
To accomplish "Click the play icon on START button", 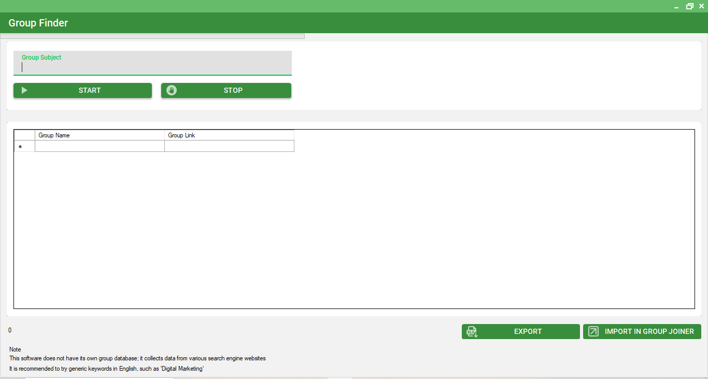I will pos(24,90).
